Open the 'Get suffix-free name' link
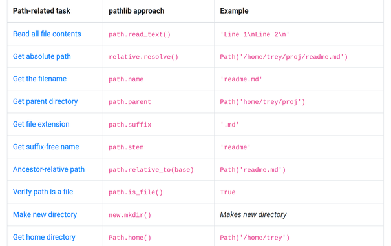 [46, 147]
